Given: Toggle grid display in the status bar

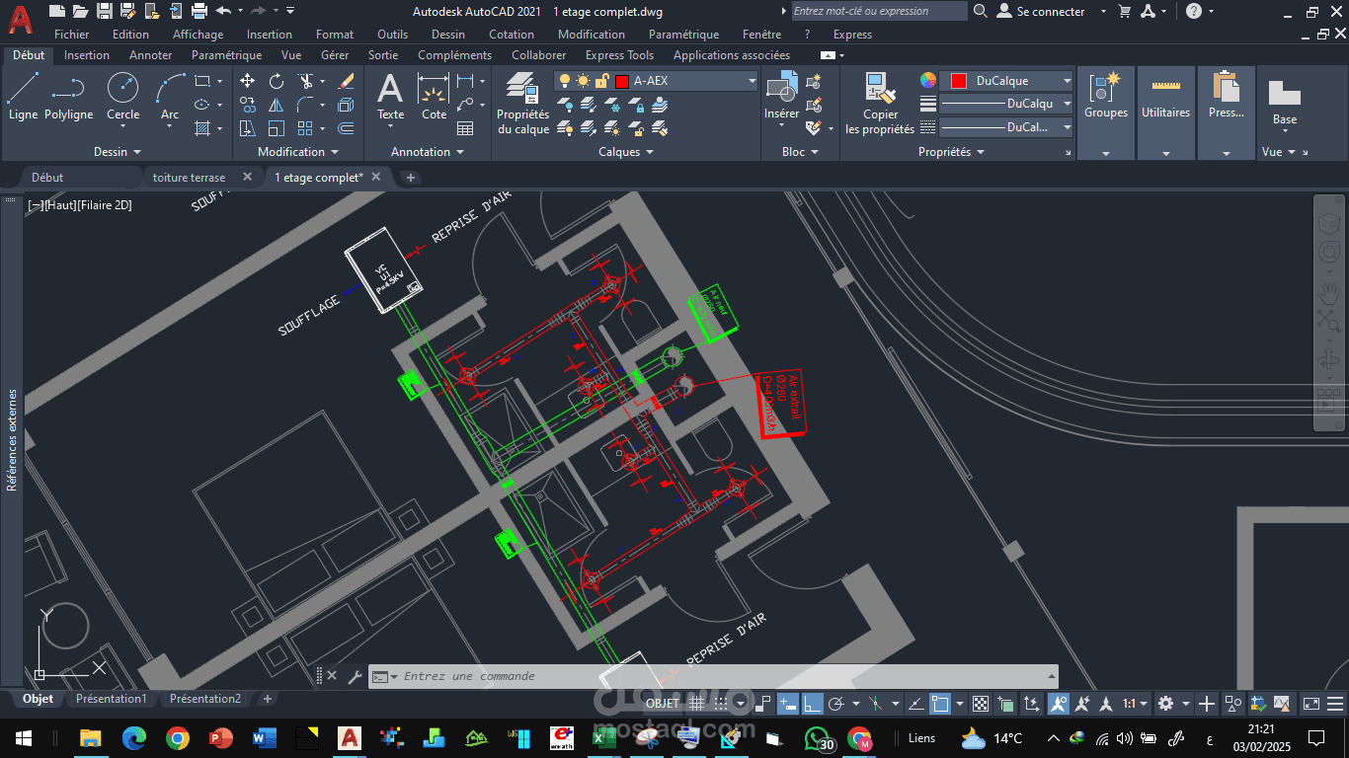Looking at the screenshot, I should pyautogui.click(x=696, y=703).
